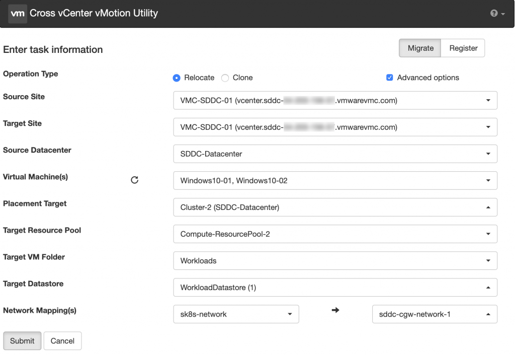This screenshot has height=355, width=515.
Task: Submit the migration task
Action: (22, 341)
